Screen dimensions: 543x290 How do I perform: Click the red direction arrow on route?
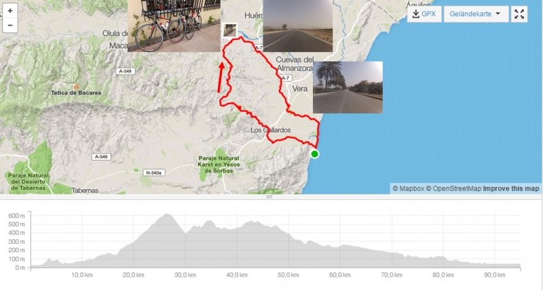pos(221,77)
